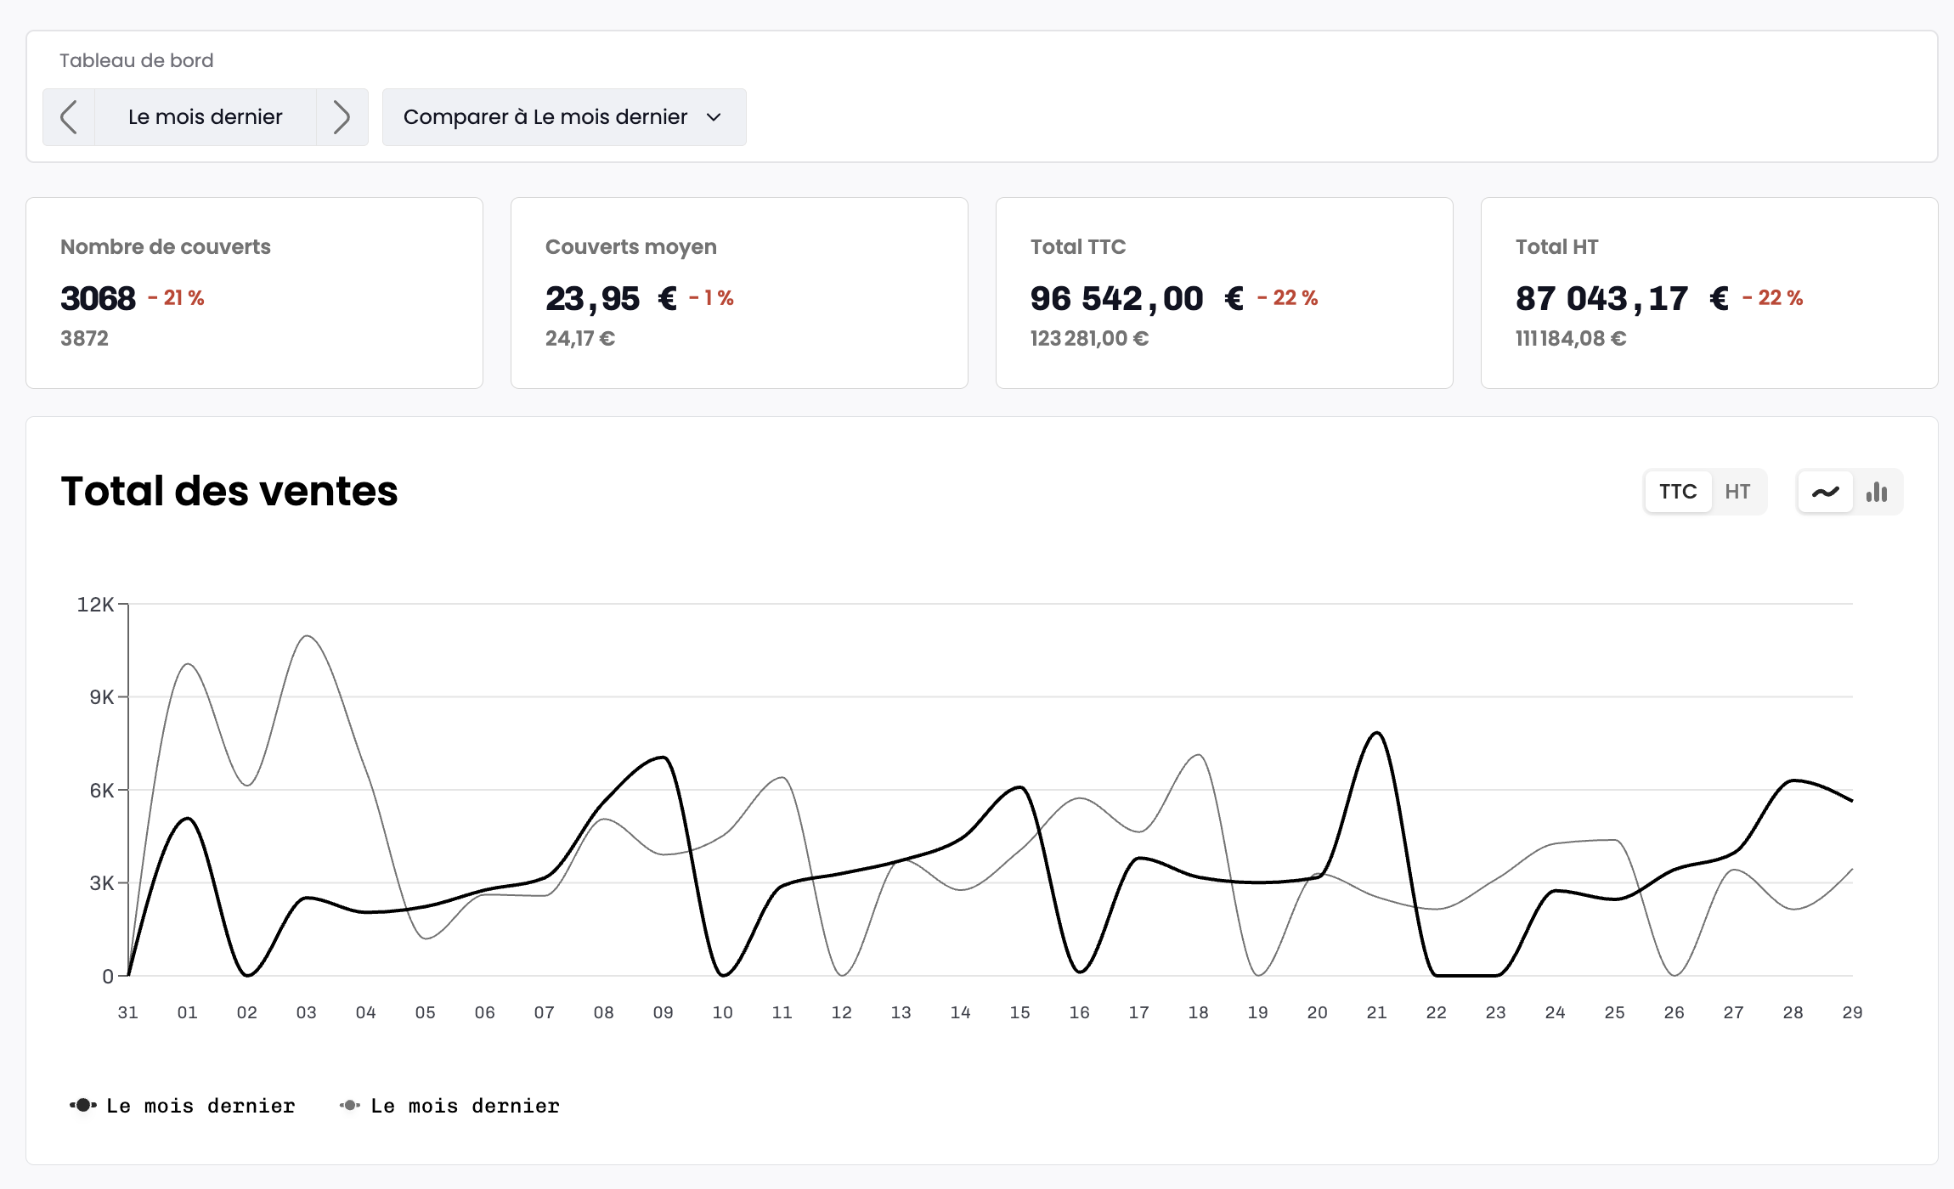
Task: Click the 'Total des ventes' chart title
Action: pyautogui.click(x=229, y=491)
